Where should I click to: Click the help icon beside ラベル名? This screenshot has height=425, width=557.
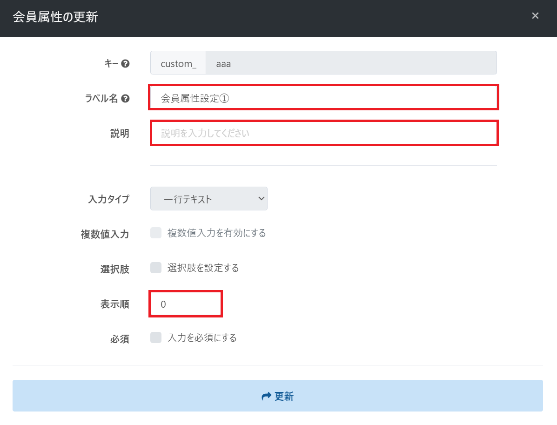[125, 99]
